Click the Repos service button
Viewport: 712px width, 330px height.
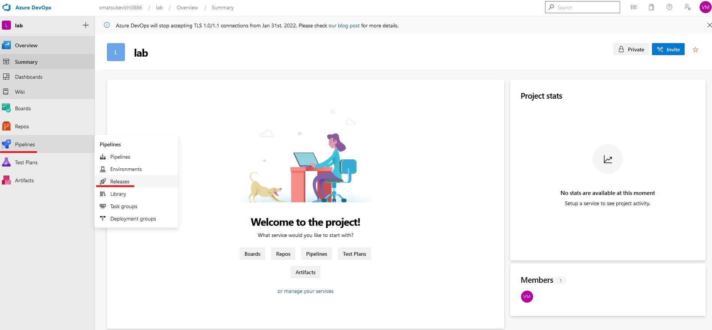coord(283,254)
